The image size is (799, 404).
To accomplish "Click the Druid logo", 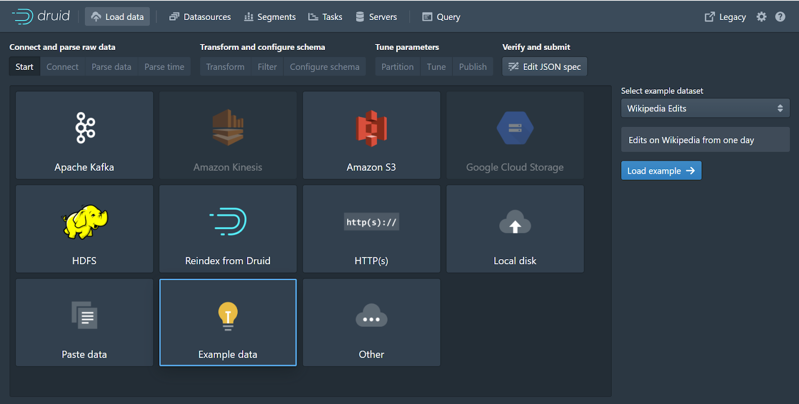I will pos(41,16).
